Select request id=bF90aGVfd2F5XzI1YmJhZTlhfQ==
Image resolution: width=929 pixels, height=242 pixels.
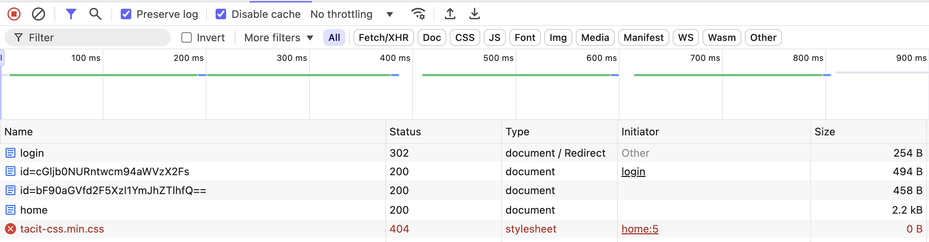[463, 191]
